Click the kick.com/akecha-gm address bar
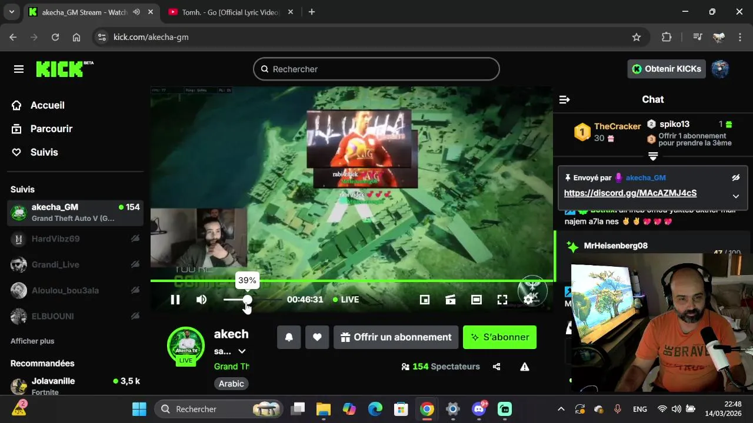Viewport: 753px width, 423px height. coord(369,37)
